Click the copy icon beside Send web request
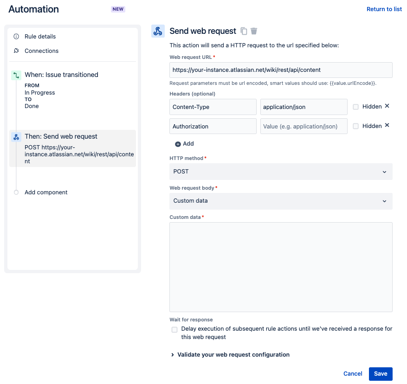Image resolution: width=407 pixels, height=384 pixels. [x=244, y=31]
